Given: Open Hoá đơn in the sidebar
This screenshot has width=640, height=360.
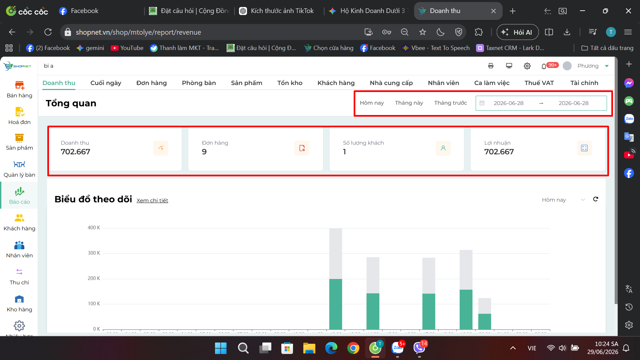Looking at the screenshot, I should [x=19, y=116].
